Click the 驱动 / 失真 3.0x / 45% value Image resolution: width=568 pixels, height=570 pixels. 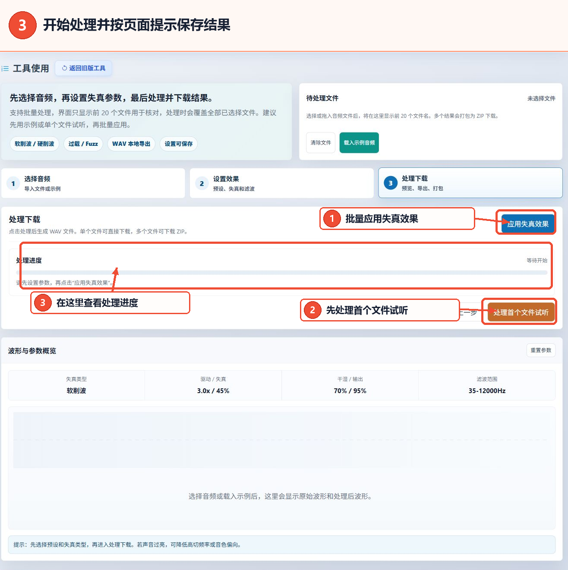[x=213, y=391]
